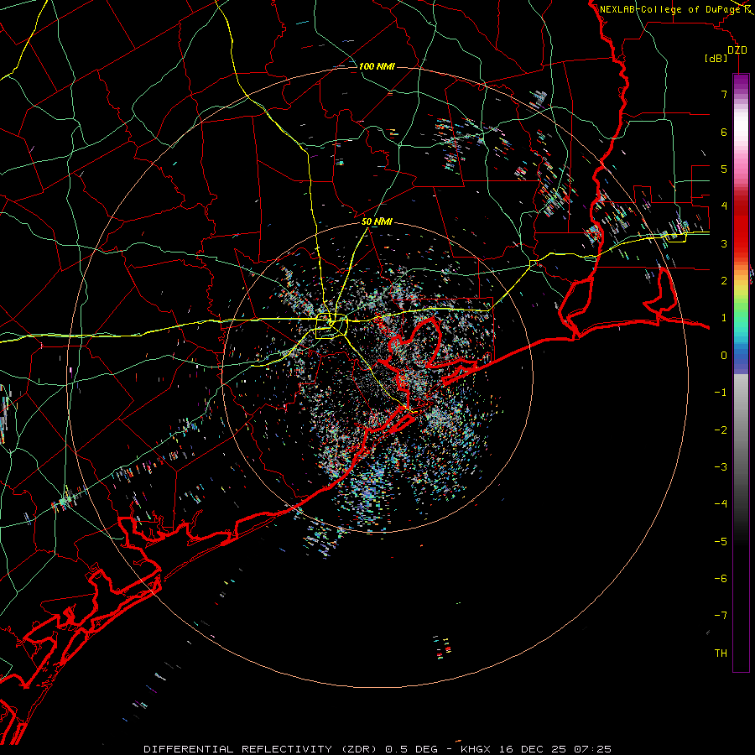This screenshot has height=755, width=755.
Task: Click the "50 NMI" range ring label
Action: [x=377, y=221]
